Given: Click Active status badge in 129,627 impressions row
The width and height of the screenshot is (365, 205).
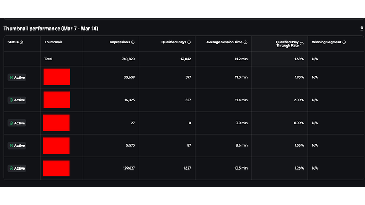Looking at the screenshot, I should point(17,168).
